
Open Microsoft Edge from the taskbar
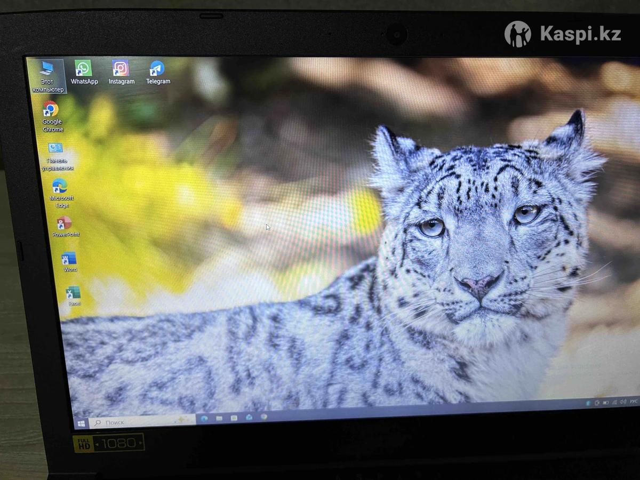204,419
